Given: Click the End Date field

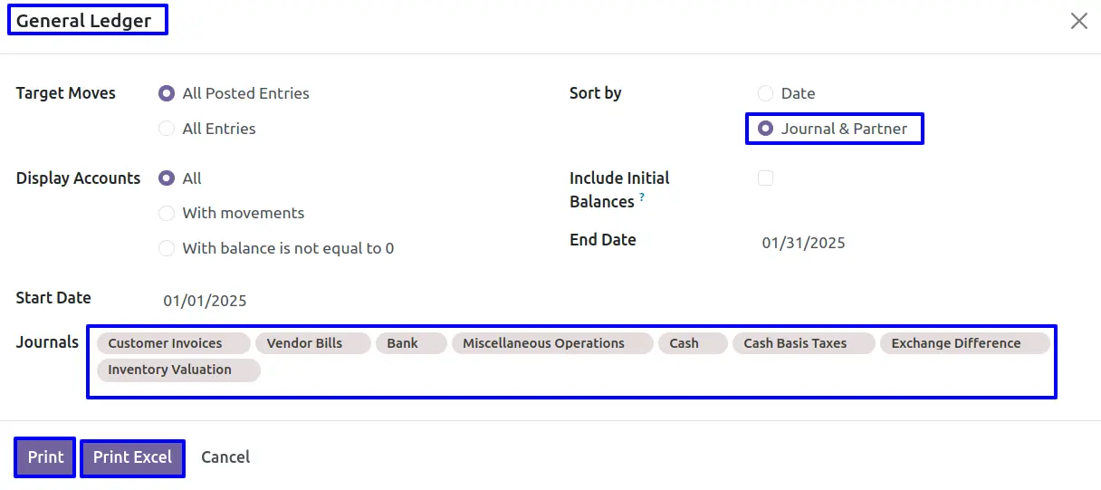Looking at the screenshot, I should pyautogui.click(x=803, y=243).
